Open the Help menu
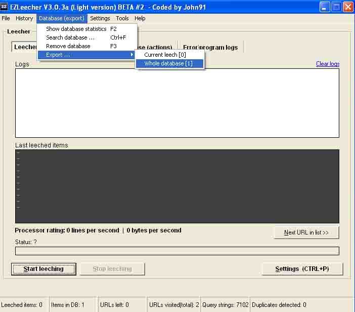355x312 pixels. pos(140,18)
